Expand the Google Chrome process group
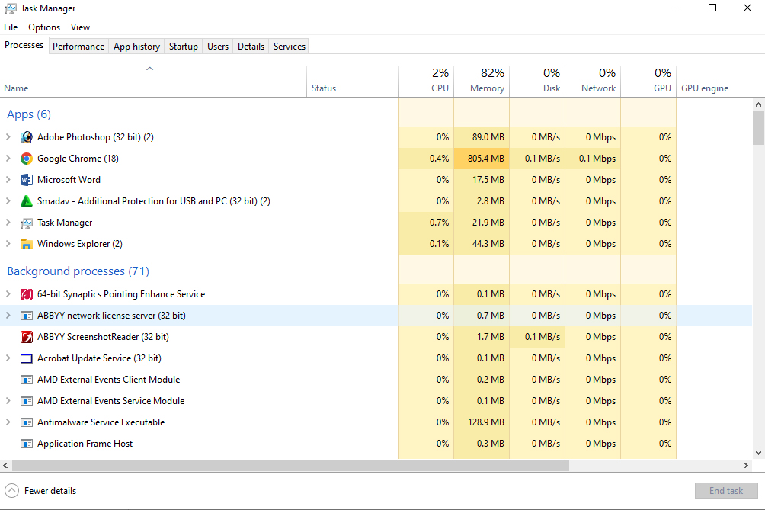This screenshot has width=765, height=510. (8, 159)
